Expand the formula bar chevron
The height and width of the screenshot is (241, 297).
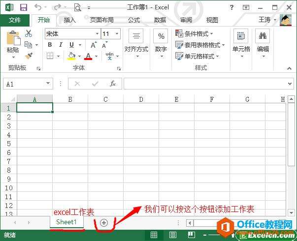[290, 84]
